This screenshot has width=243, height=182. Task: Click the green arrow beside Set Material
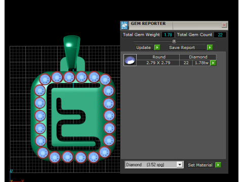tap(218, 165)
